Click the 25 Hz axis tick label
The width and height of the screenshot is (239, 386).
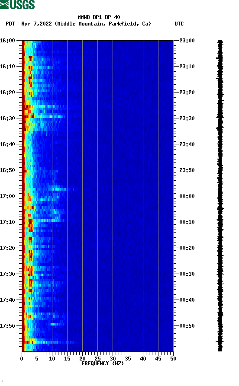point(97,359)
